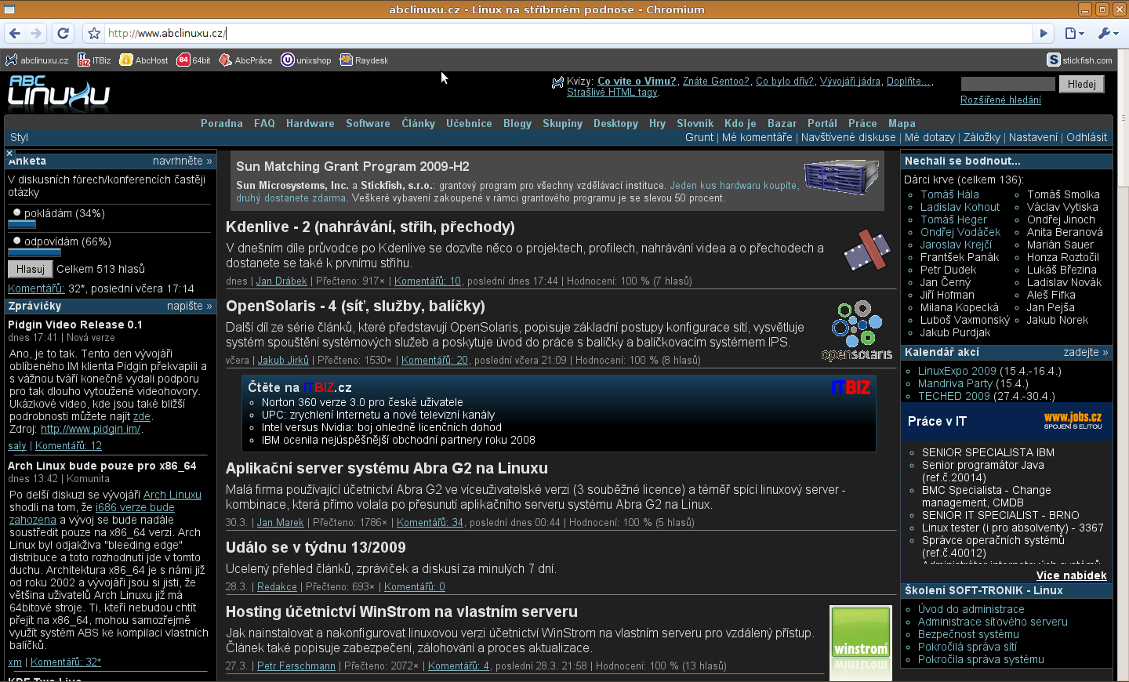Click the quiz icon next to Kvízy
This screenshot has width=1129, height=682.
(557, 82)
